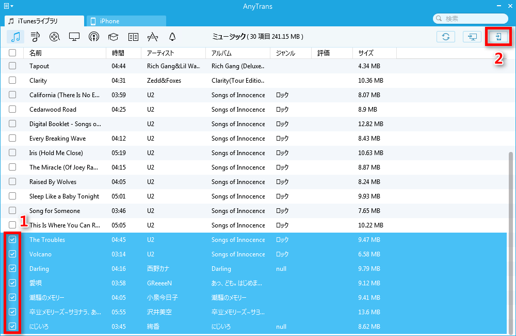Open the Apps category icon
This screenshot has height=336, width=516.
pyautogui.click(x=152, y=37)
